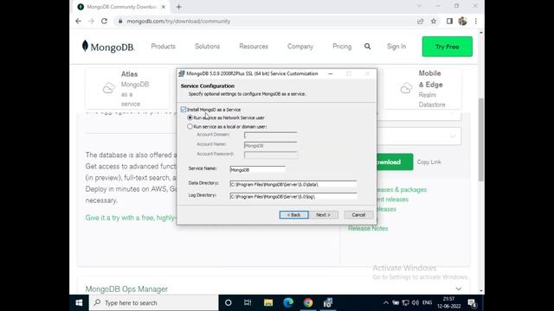This screenshot has width=554, height=311.
Task: Expand the MongoDB Ops Manager section
Action: click(x=458, y=289)
